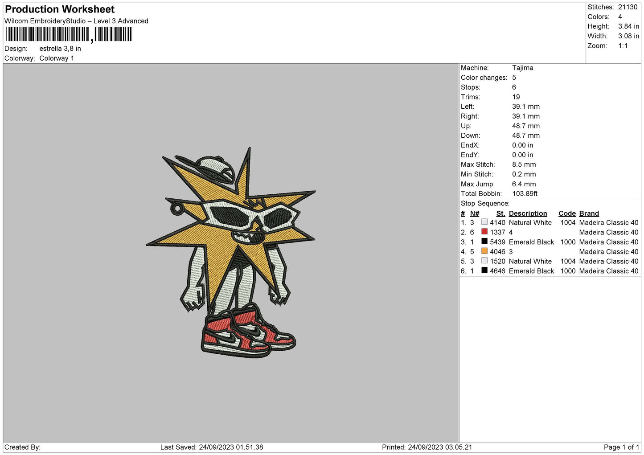Viewport: 644px width, 455px height.
Task: Select the min stitch value "0.2 mm"
Action: click(524, 174)
